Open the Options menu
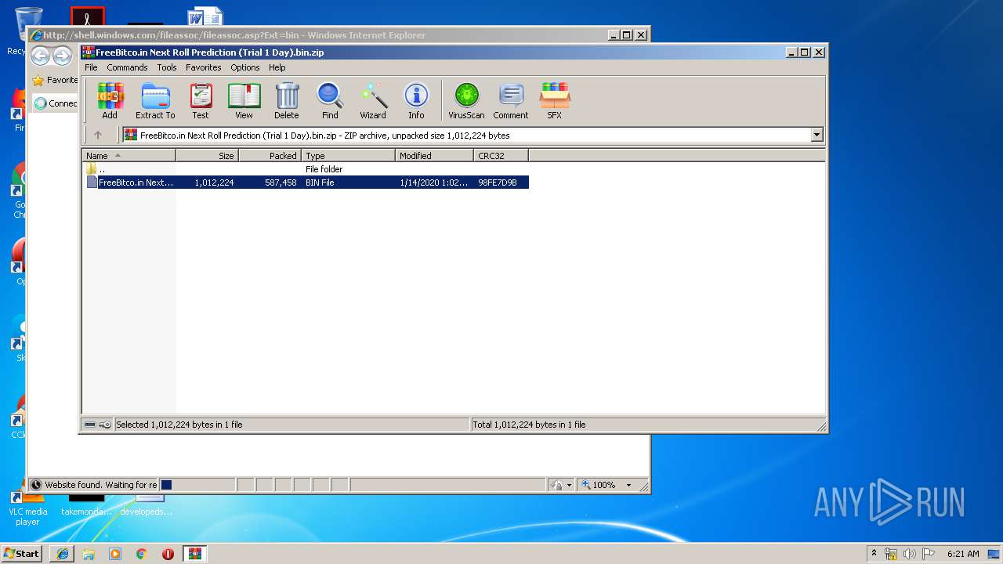 pyautogui.click(x=244, y=67)
